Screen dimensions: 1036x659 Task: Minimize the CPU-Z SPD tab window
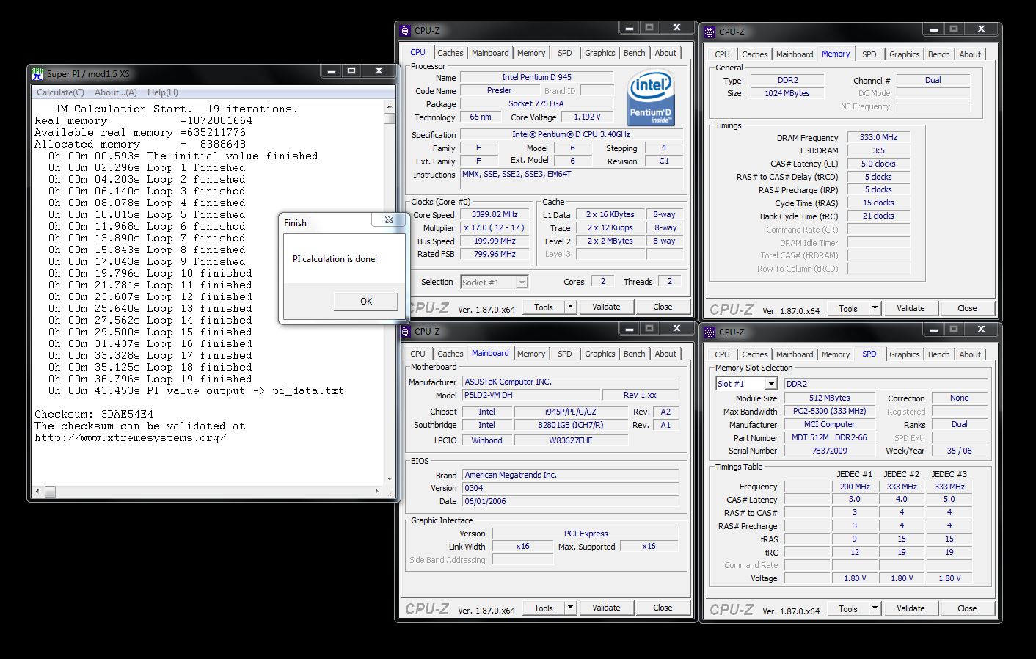[x=933, y=329]
